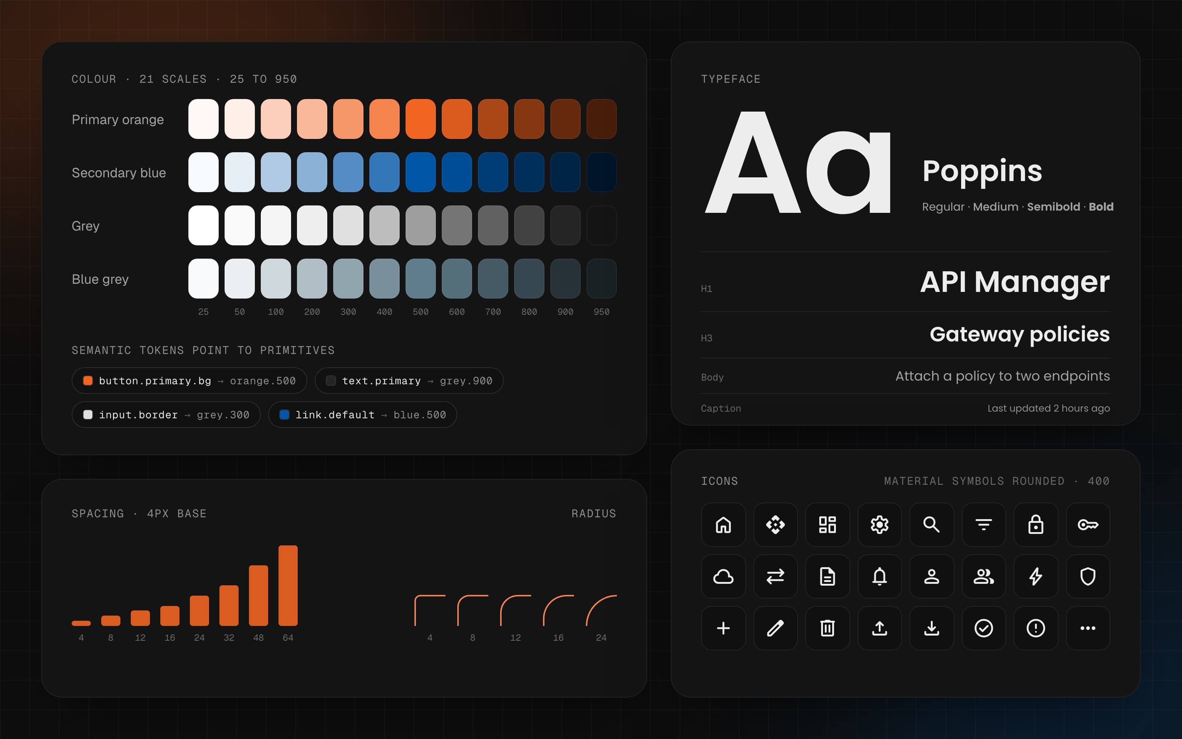Screen dimensions: 1182x739
Task: Click the "Semibold" font weight label
Action: [1053, 207]
